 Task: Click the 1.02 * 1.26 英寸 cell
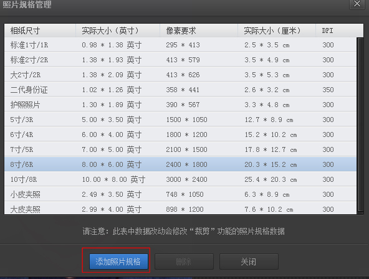112,90
